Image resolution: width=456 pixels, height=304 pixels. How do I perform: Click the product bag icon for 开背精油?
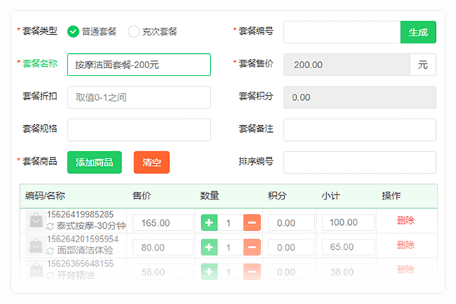(x=36, y=270)
